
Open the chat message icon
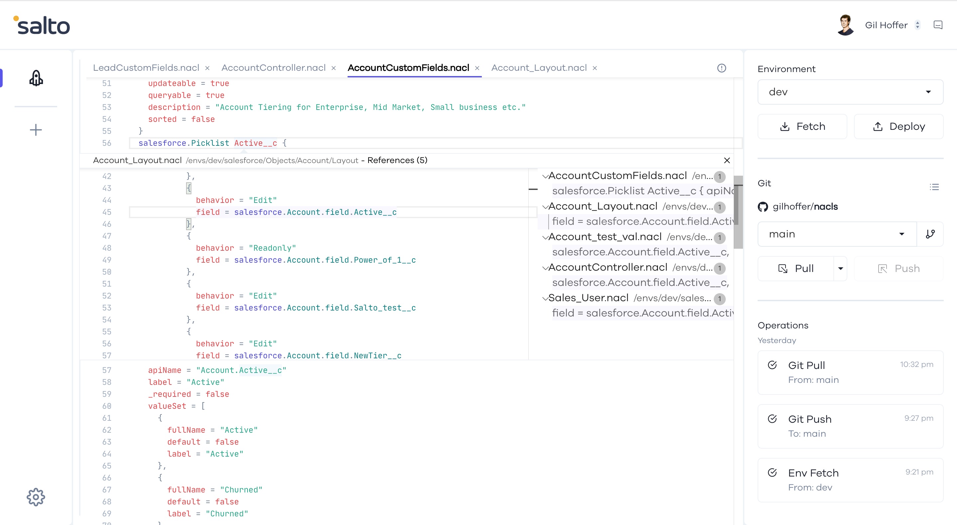(938, 25)
